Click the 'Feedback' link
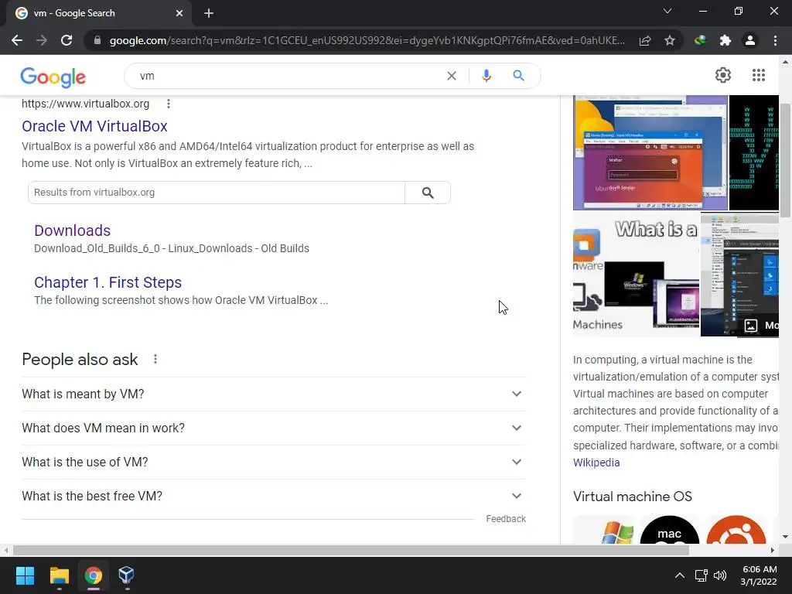Viewport: 792px width, 594px height. point(506,519)
